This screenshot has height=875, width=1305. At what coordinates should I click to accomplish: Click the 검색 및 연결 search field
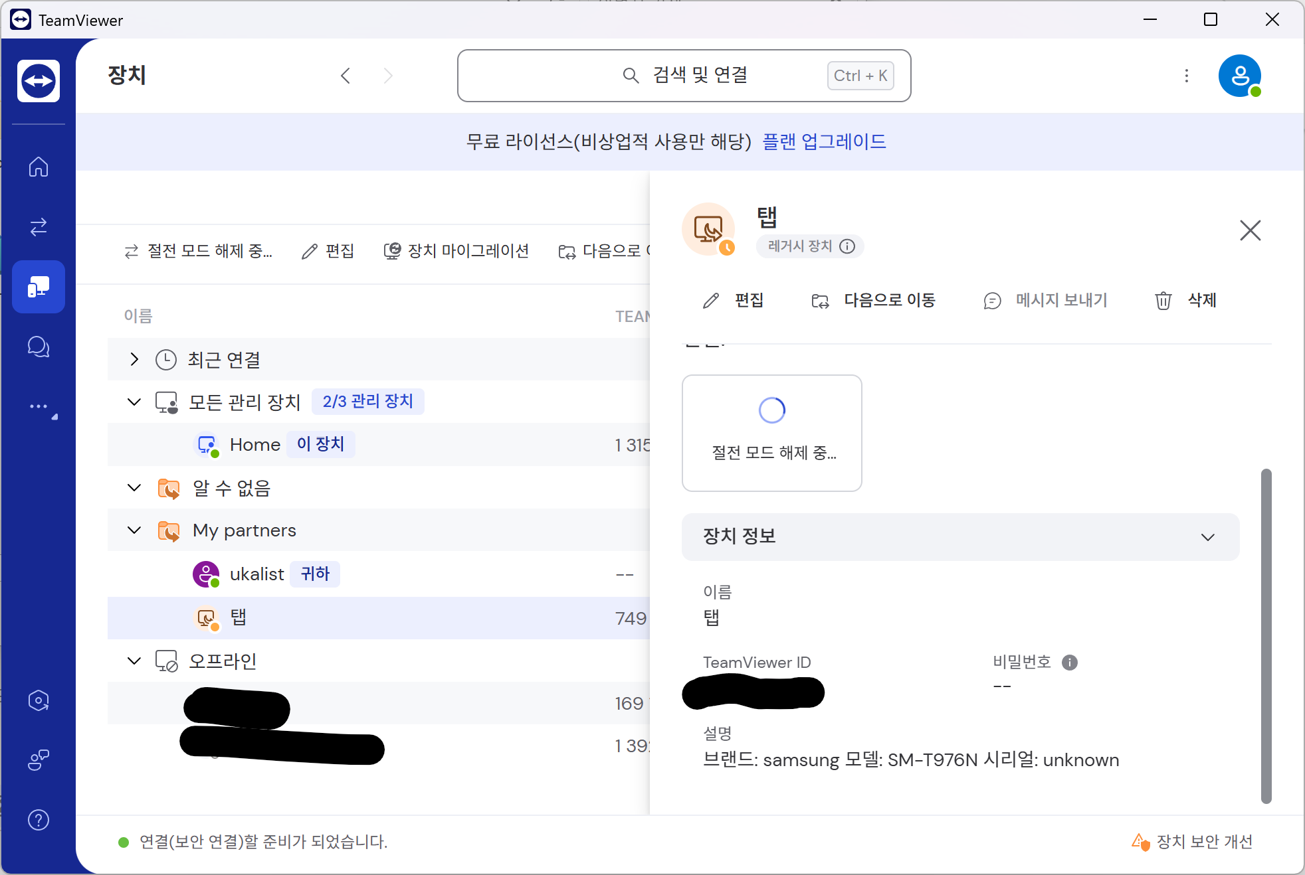(x=684, y=76)
